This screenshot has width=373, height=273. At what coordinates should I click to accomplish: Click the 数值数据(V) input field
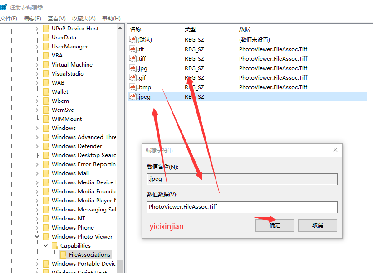point(242,207)
